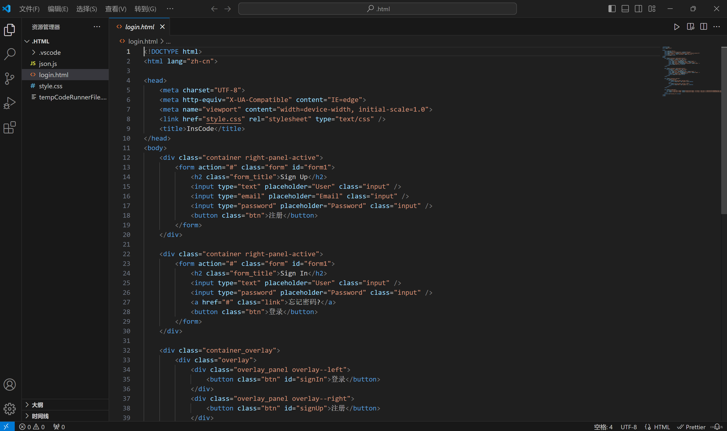
Task: Open the 查看(V) menu
Action: point(116,9)
